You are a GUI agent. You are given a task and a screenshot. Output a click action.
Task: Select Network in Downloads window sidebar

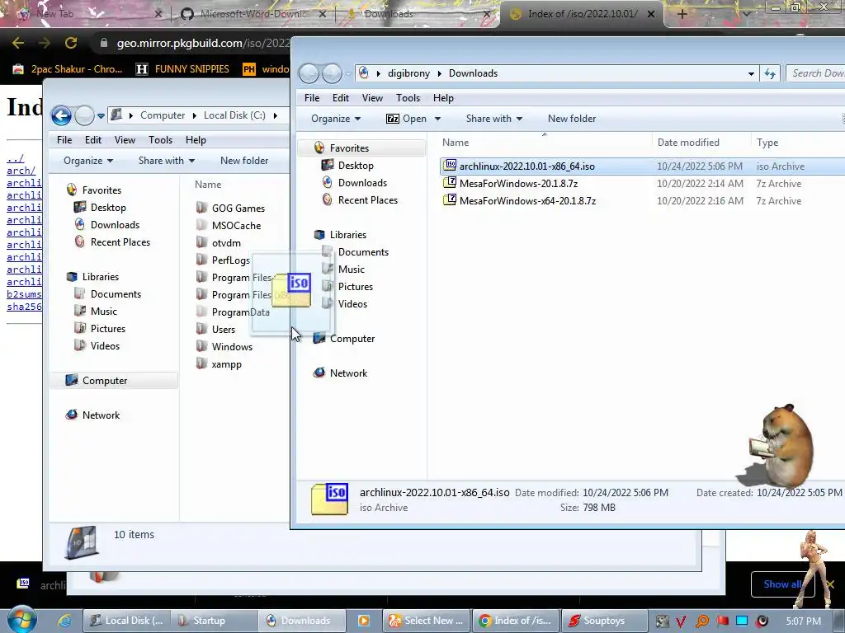click(x=348, y=373)
